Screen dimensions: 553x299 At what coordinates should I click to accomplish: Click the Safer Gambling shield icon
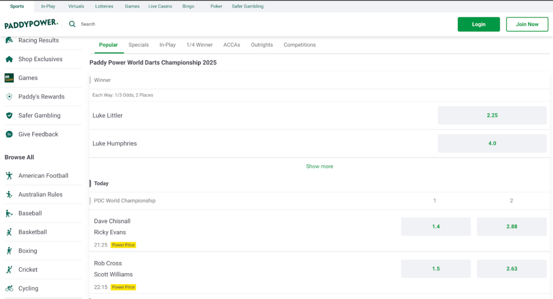point(9,115)
